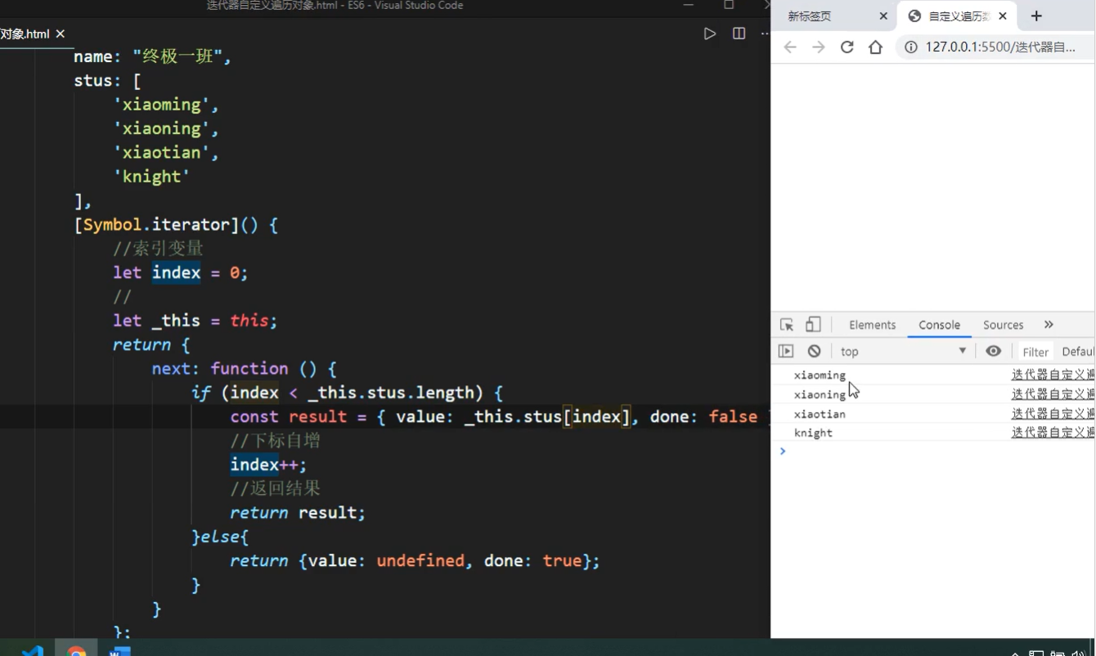This screenshot has height=656, width=1096.
Task: Open editor More Actions ellipsis
Action: [x=765, y=34]
